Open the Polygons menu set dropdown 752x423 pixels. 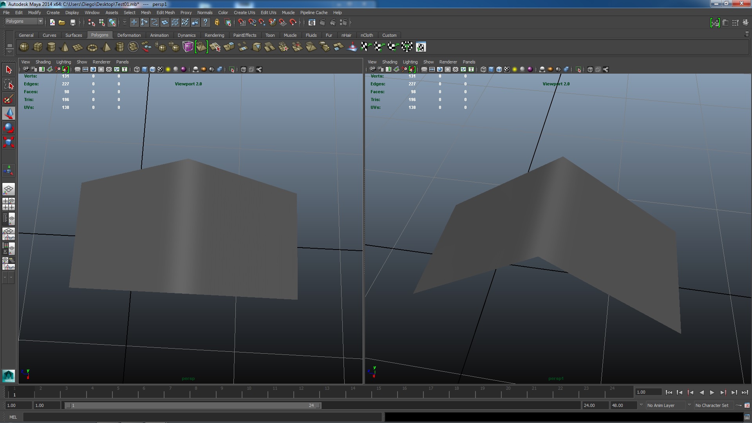point(40,21)
